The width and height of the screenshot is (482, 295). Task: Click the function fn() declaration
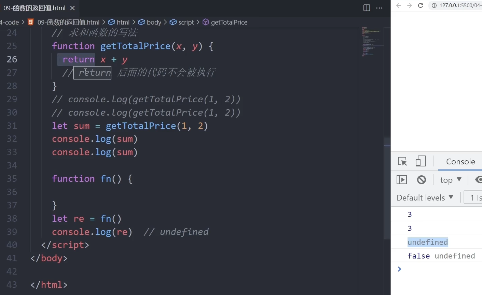click(92, 179)
